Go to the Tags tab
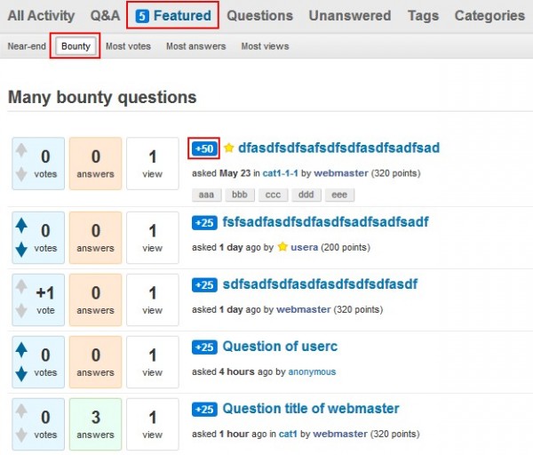 coord(423,15)
